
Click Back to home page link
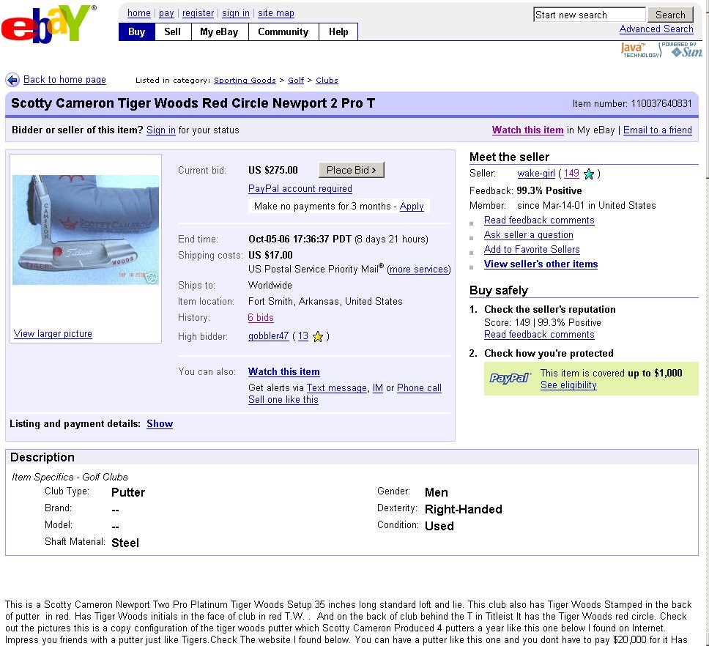click(64, 80)
